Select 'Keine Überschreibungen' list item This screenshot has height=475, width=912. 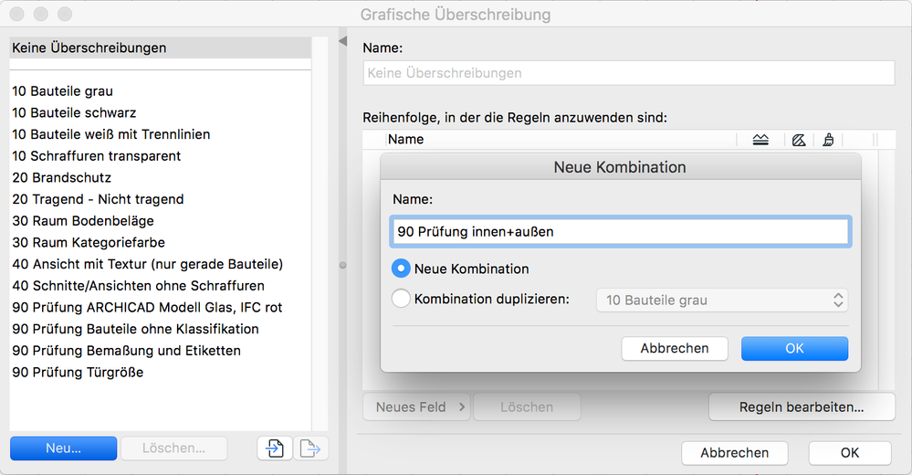(89, 47)
